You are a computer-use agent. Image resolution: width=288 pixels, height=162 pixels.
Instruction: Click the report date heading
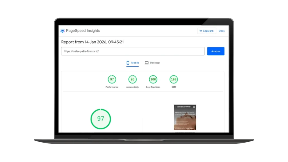[92, 42]
